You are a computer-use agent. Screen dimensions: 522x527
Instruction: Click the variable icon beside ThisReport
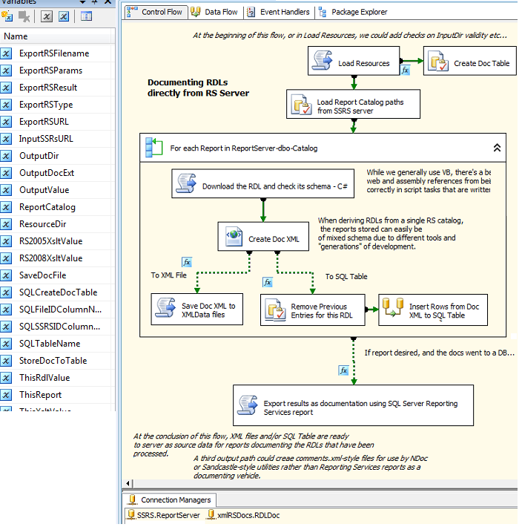click(x=7, y=395)
